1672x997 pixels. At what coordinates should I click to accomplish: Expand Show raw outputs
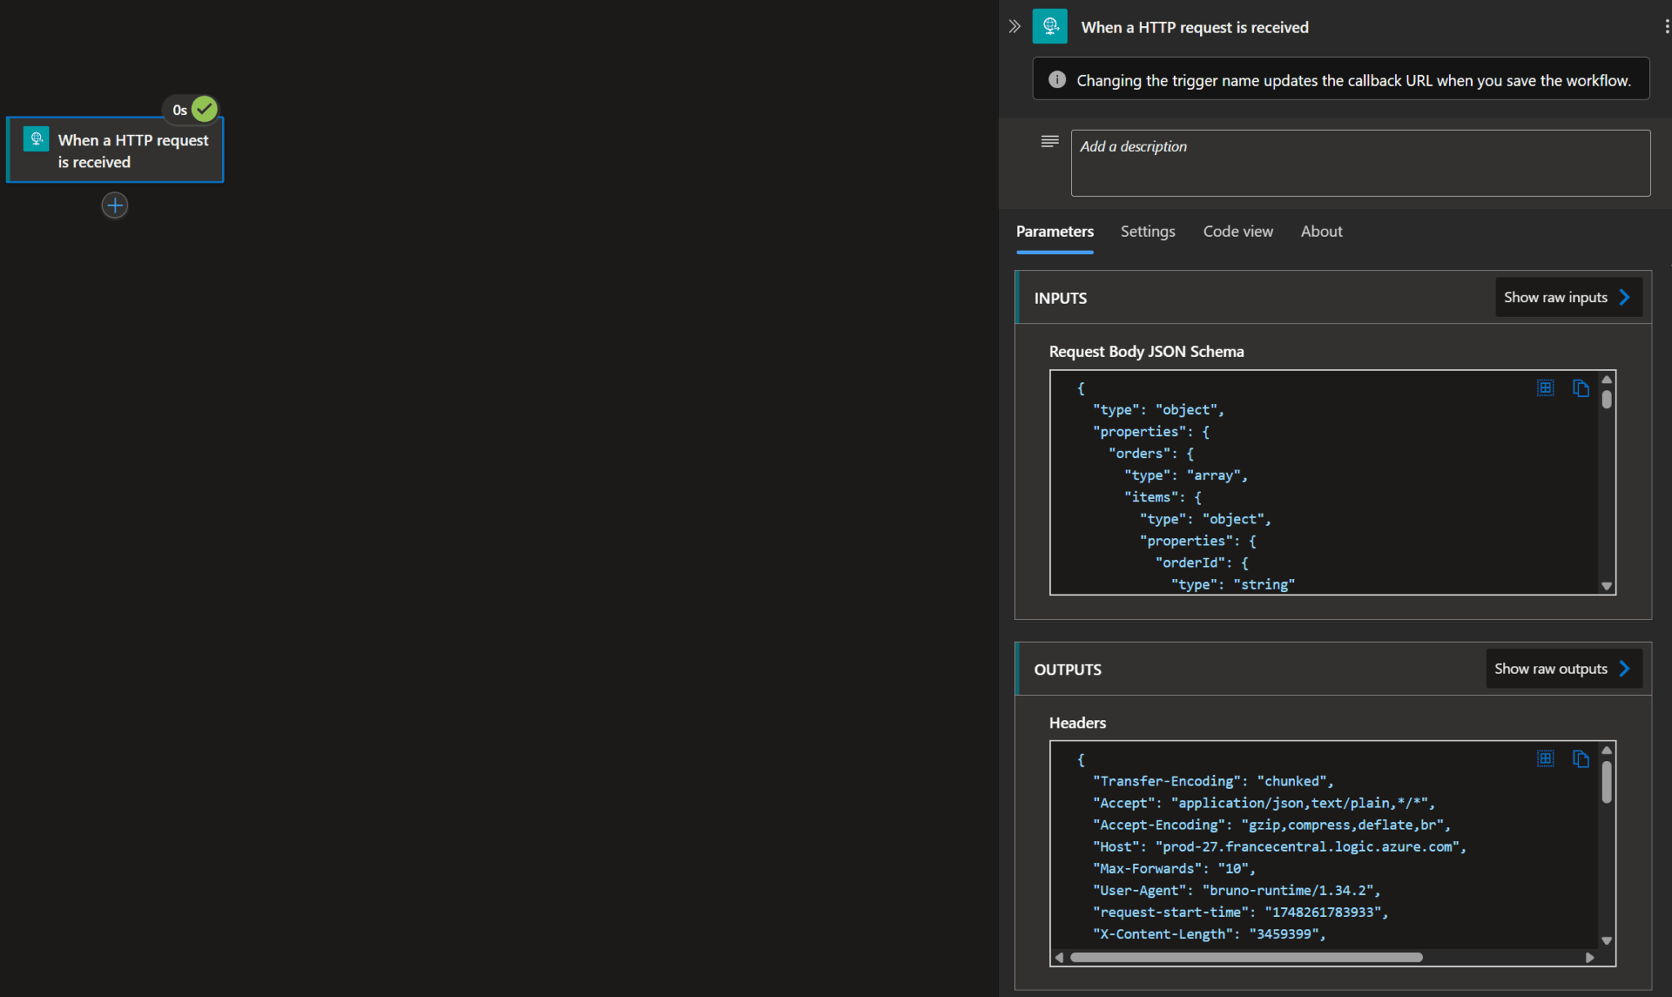pyautogui.click(x=1563, y=668)
